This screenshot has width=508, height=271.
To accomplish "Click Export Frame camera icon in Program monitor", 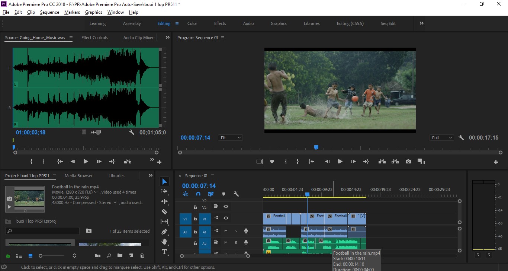I will 408,162.
